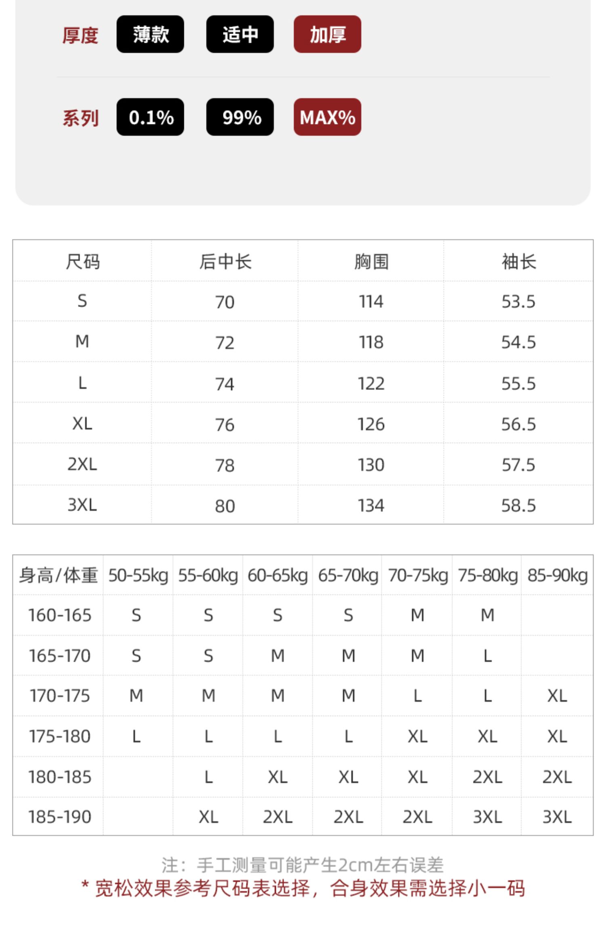
Task: Click the 后中长 column header
Action: (x=225, y=262)
